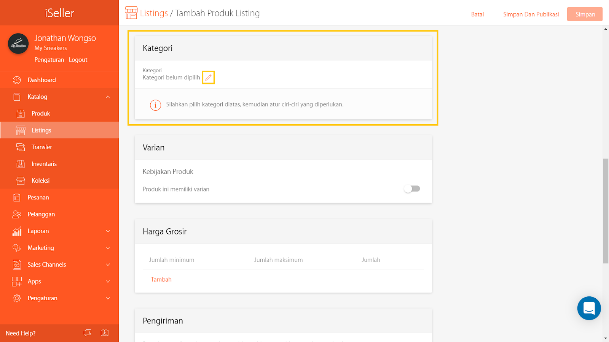The height and width of the screenshot is (342, 609).
Task: Click the Transfer arrows icon in sidebar
Action: [20, 147]
